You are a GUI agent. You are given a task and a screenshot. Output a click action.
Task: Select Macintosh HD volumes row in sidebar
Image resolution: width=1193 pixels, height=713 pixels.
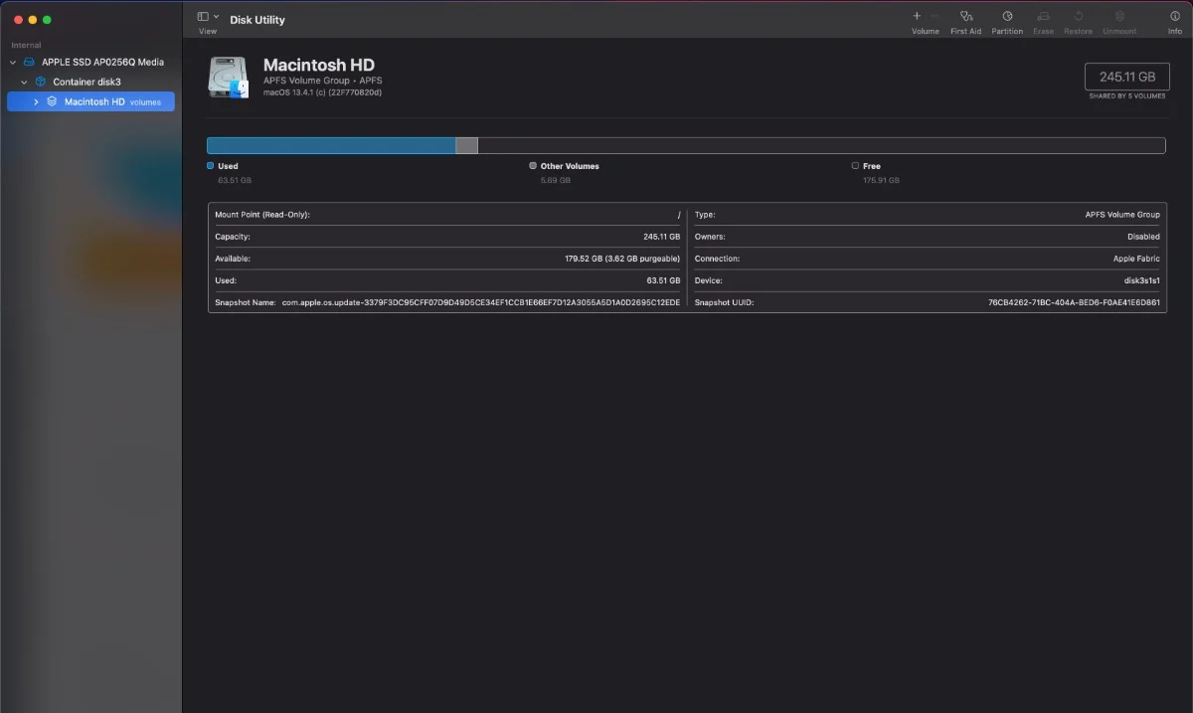(x=91, y=101)
